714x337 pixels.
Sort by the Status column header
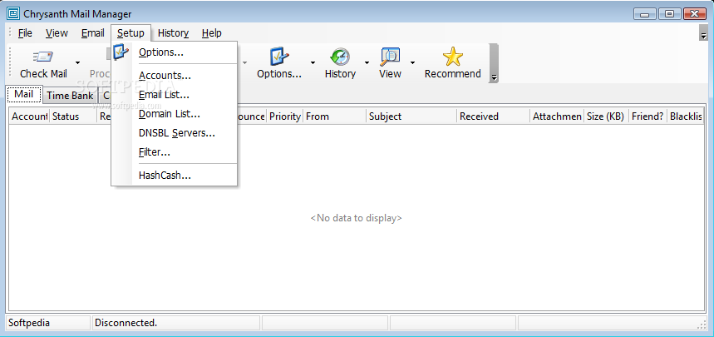[73, 116]
